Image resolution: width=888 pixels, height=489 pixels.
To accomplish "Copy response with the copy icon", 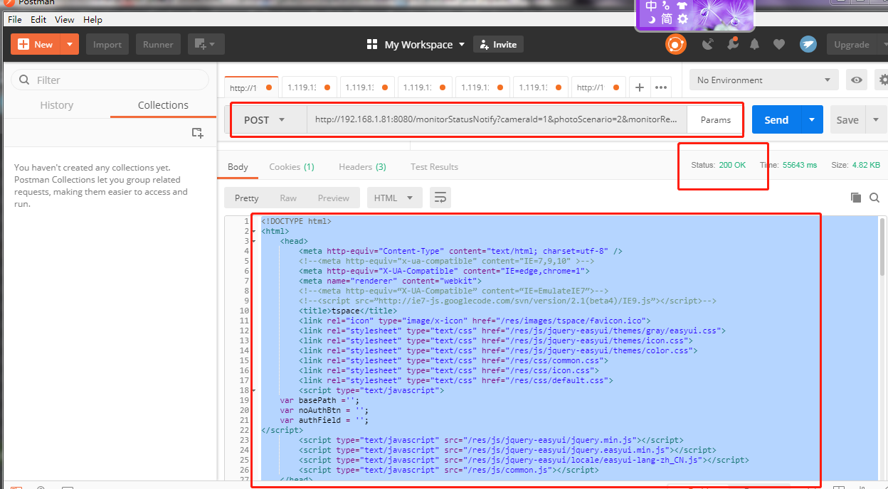I will 856,198.
